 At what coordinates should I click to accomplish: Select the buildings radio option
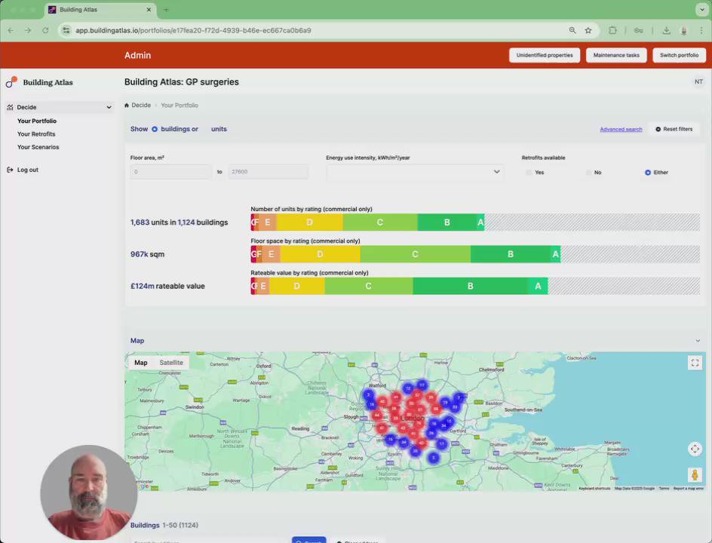point(155,129)
